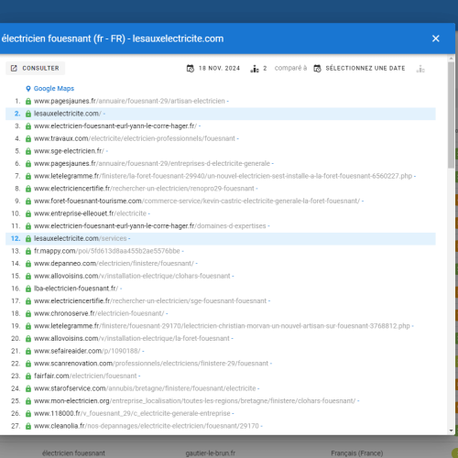Click électricien fouesnant in the background table
Screen dimensions: 458x458
pos(73,453)
